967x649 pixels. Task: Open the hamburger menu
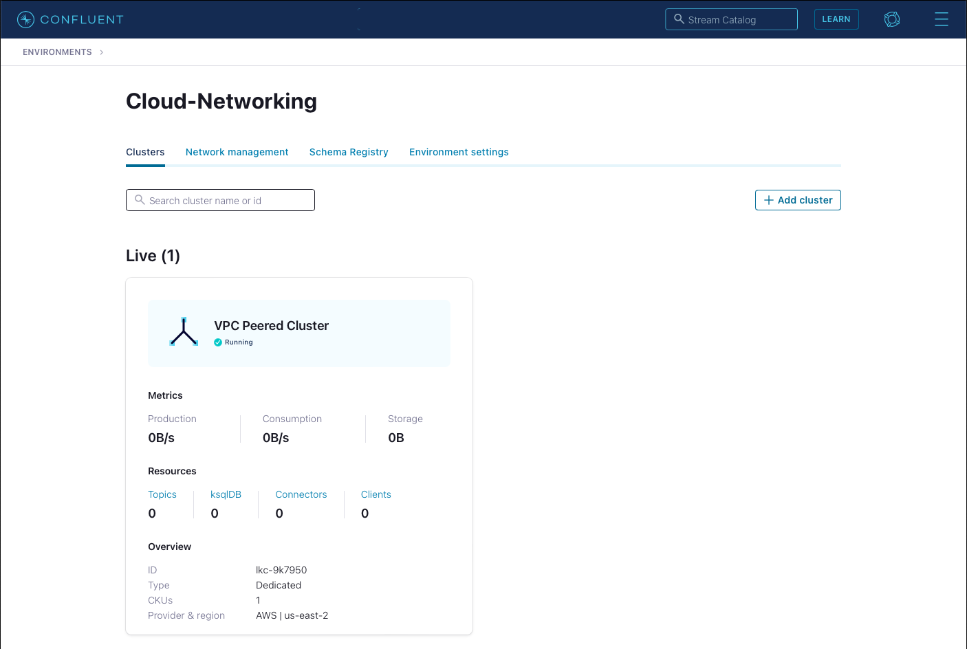[x=942, y=19]
